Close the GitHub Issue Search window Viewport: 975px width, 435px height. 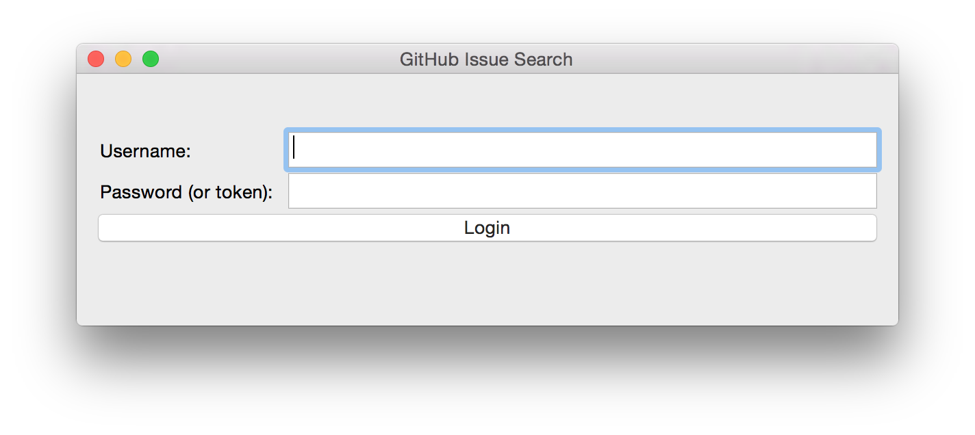(x=96, y=60)
